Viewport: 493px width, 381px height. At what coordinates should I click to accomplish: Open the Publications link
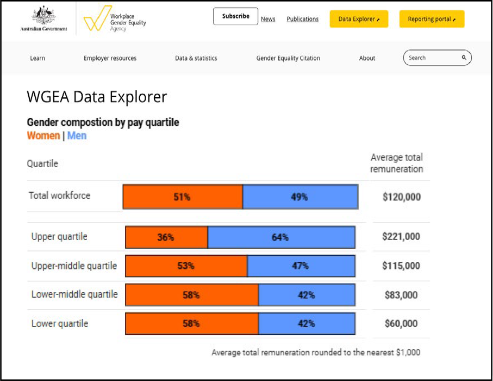(302, 19)
